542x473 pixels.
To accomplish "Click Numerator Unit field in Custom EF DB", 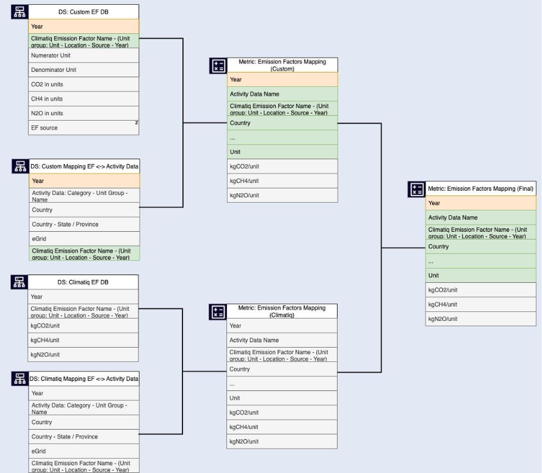I will point(84,55).
